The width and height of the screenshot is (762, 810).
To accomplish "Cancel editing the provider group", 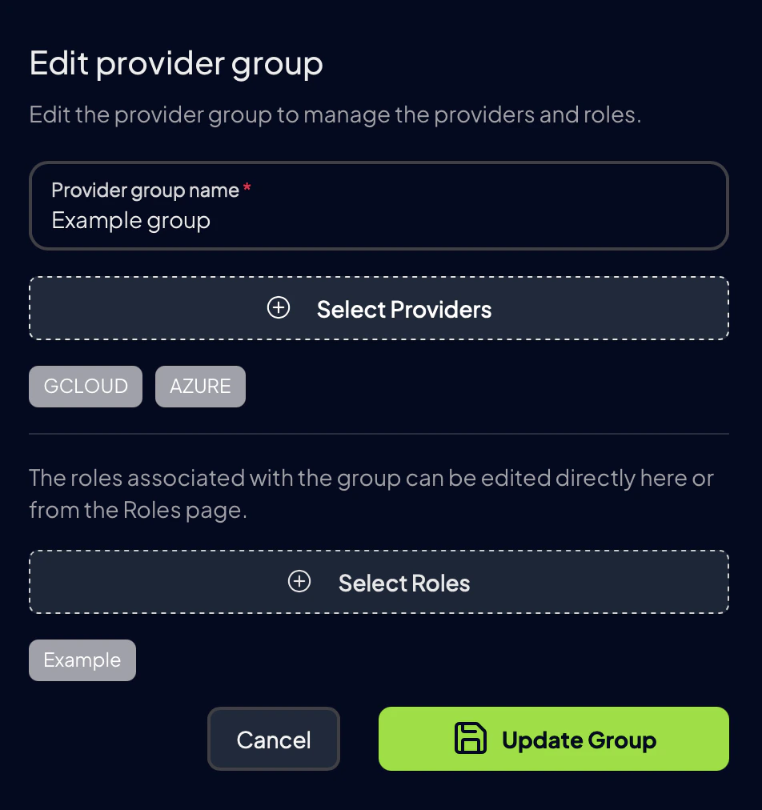I will (273, 739).
